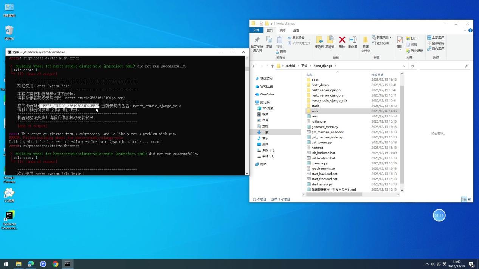This screenshot has width=479, height=269.
Task: Open the 新建项目 New item dropdown
Action: [382, 38]
